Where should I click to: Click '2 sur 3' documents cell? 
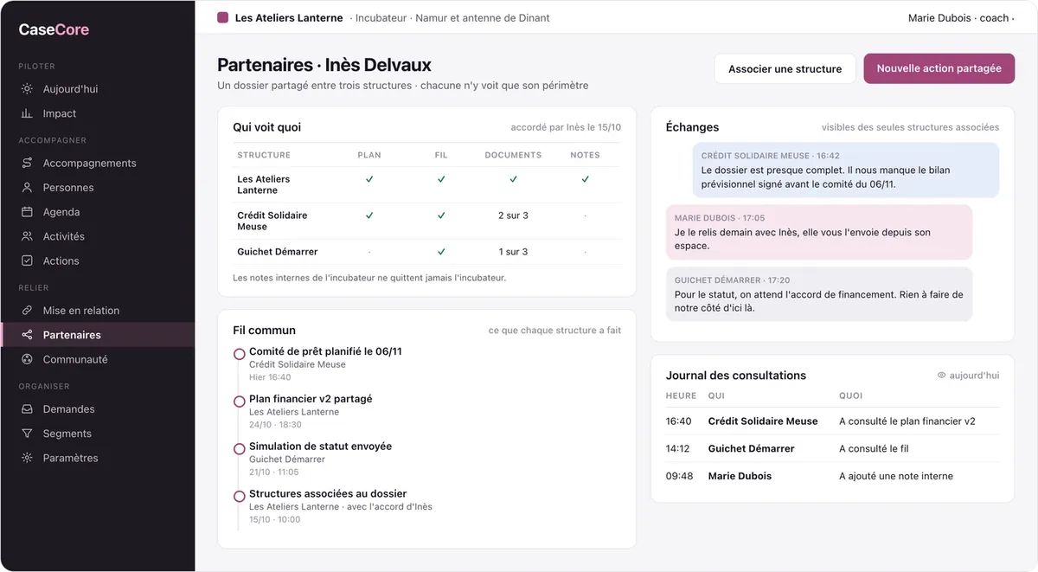point(513,215)
